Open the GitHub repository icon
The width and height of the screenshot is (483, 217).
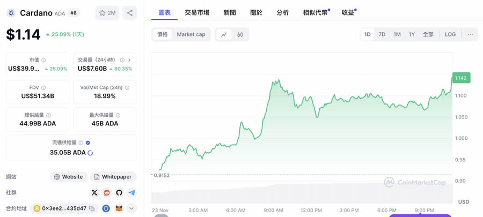tap(119, 192)
